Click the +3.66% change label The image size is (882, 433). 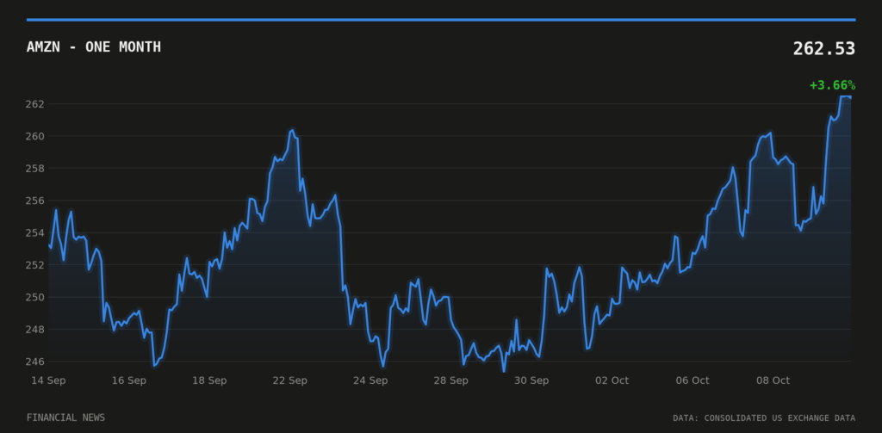click(x=833, y=85)
